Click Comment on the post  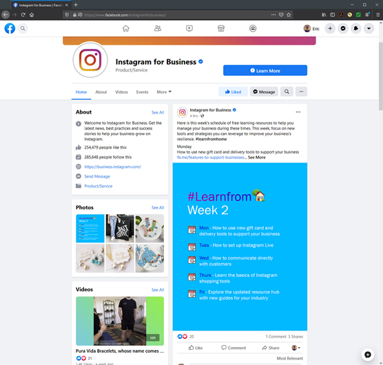234,348
